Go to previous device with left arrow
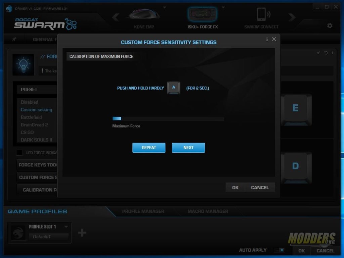This screenshot has height=258, width=344. coord(116,17)
